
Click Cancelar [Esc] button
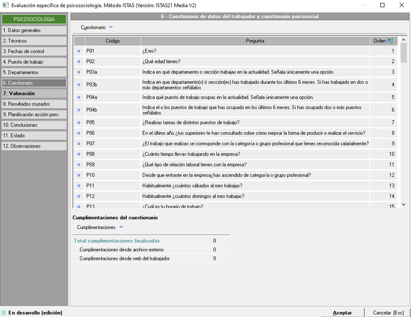click(388, 313)
